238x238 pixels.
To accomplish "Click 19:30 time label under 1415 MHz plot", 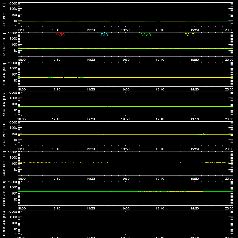I will click(x=125, y=119).
